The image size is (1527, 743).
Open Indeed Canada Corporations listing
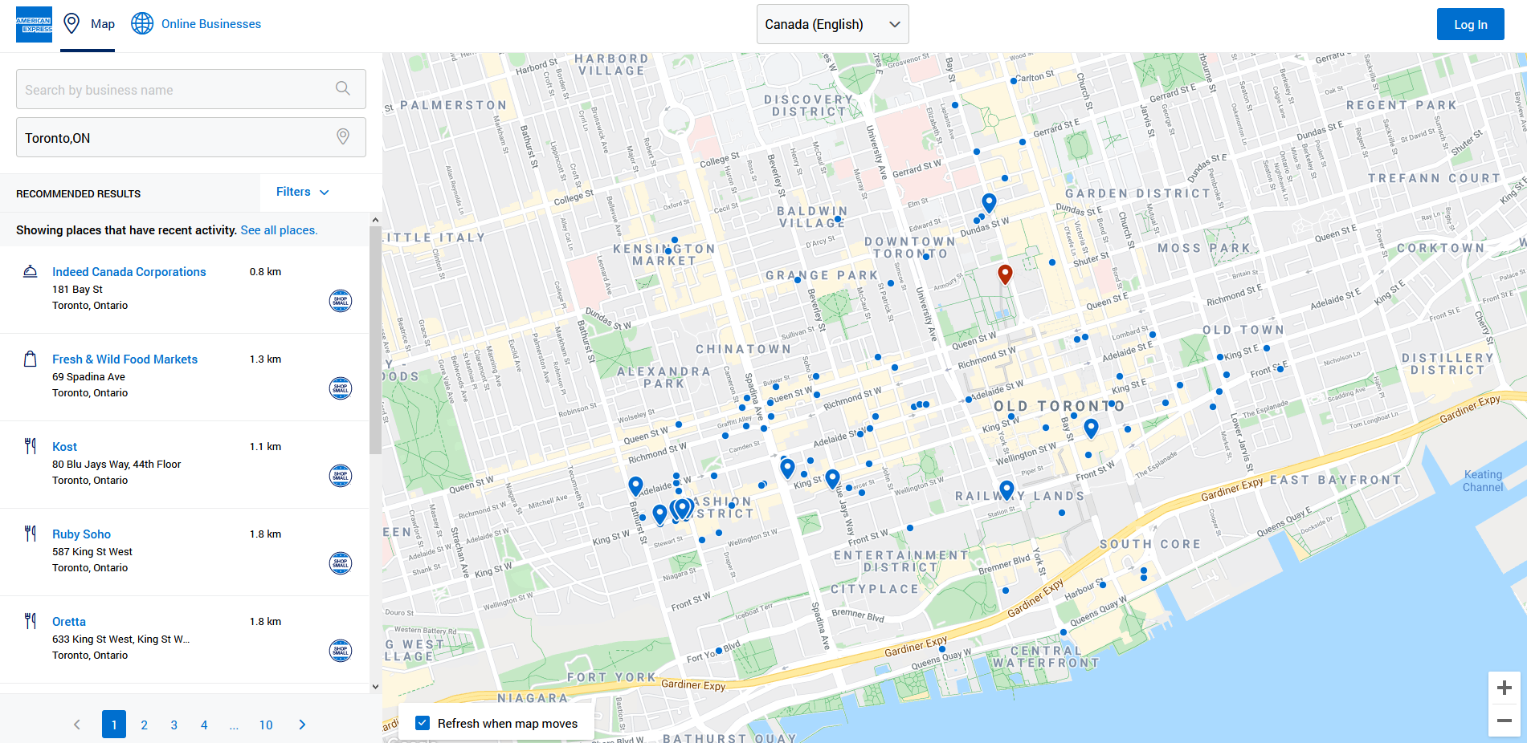pos(129,272)
